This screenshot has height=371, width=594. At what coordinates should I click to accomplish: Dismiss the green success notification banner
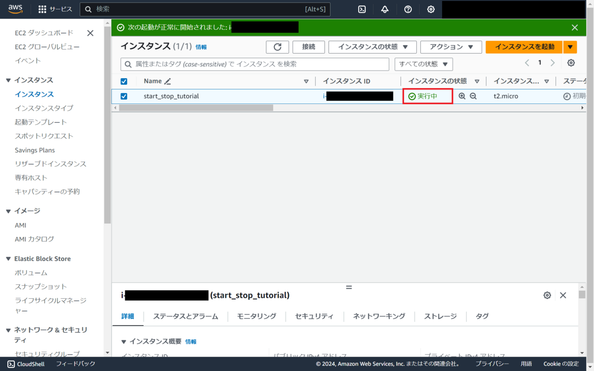click(575, 27)
